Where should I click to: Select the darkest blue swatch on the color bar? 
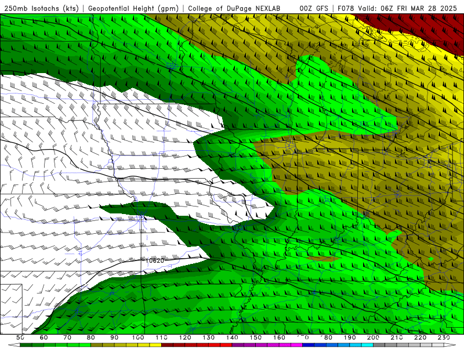(309, 345)
